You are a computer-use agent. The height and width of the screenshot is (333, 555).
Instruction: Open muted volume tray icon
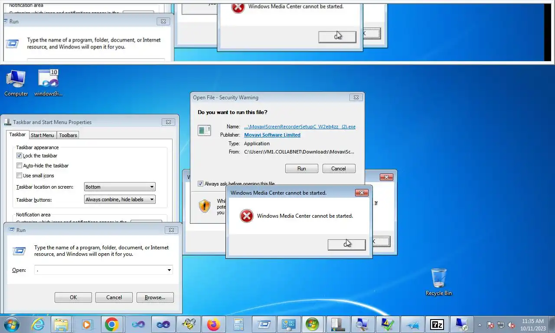click(511, 325)
